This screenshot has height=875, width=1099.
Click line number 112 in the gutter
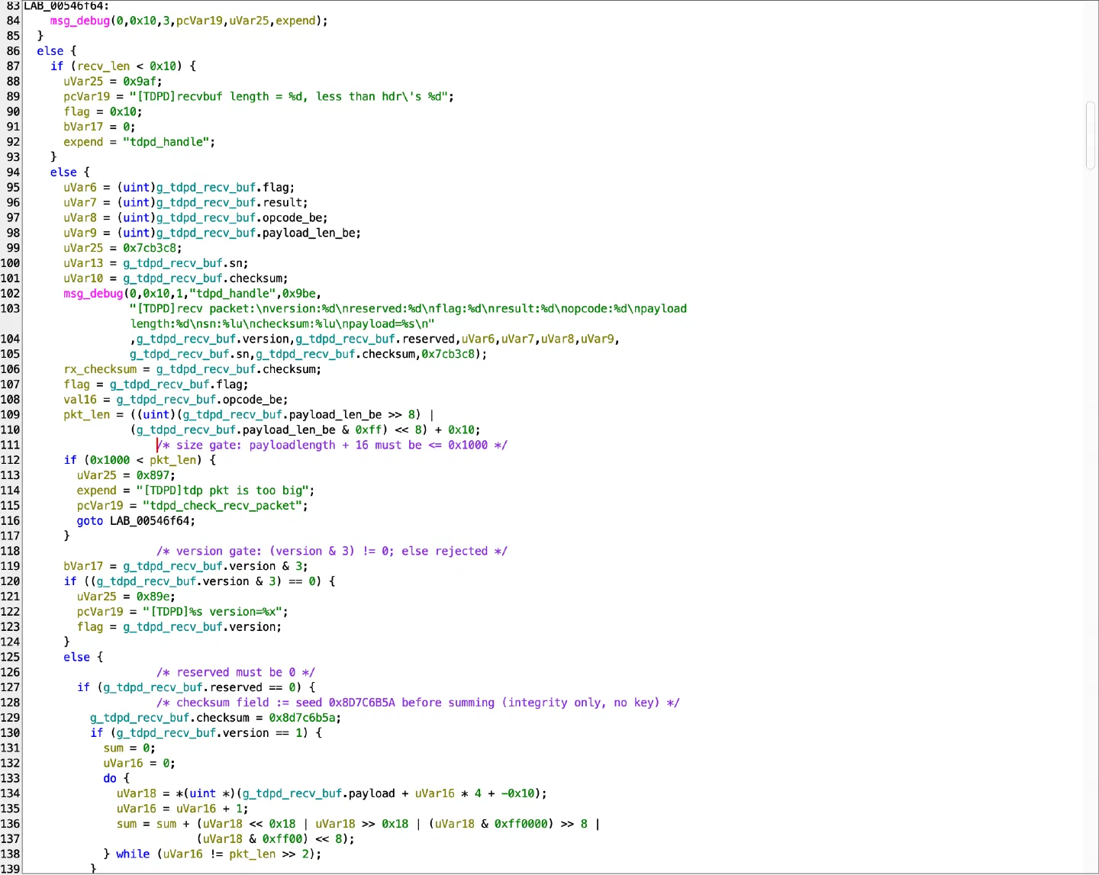coord(11,460)
